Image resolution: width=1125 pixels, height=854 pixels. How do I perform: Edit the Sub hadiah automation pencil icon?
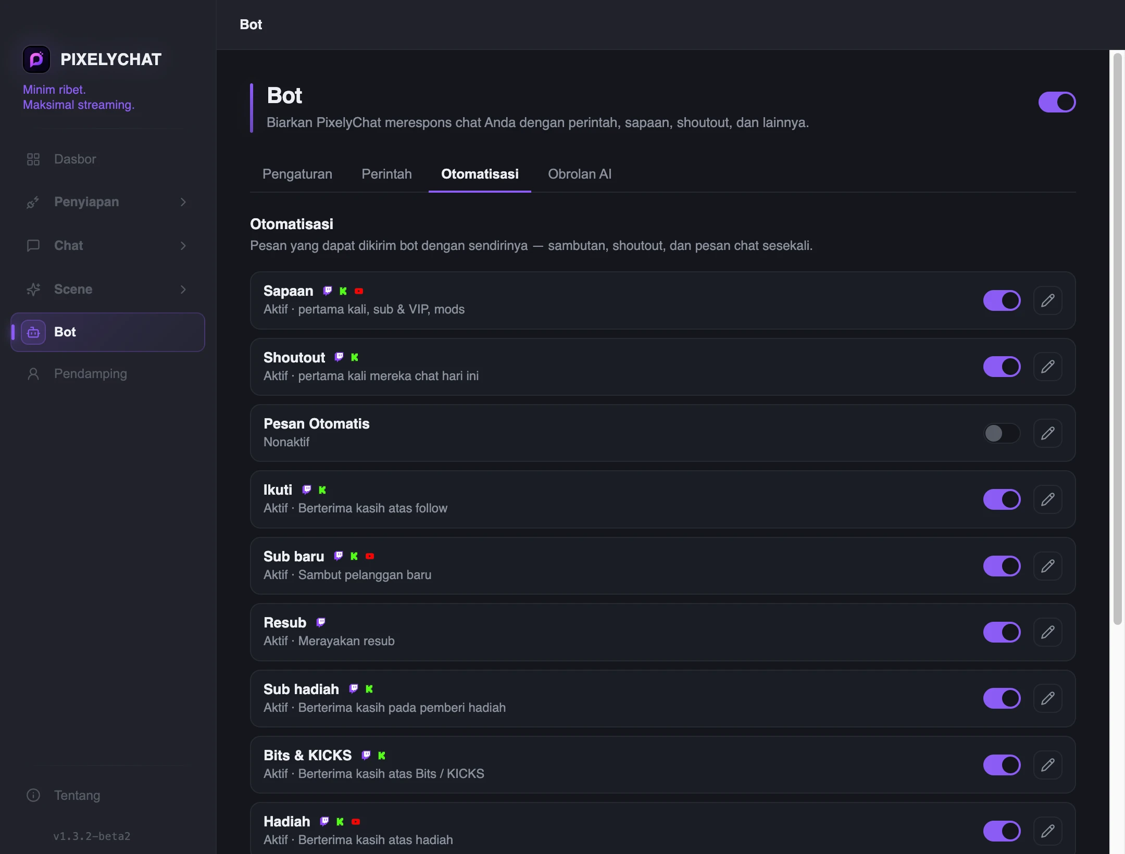pyautogui.click(x=1048, y=698)
